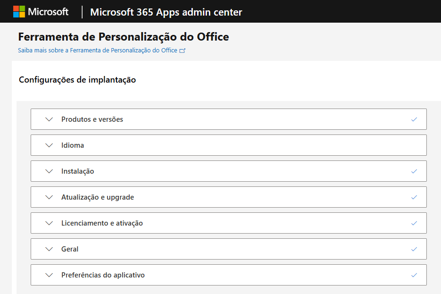Click checkmark icon in Instalação row
The height and width of the screenshot is (294, 441).
(x=414, y=171)
